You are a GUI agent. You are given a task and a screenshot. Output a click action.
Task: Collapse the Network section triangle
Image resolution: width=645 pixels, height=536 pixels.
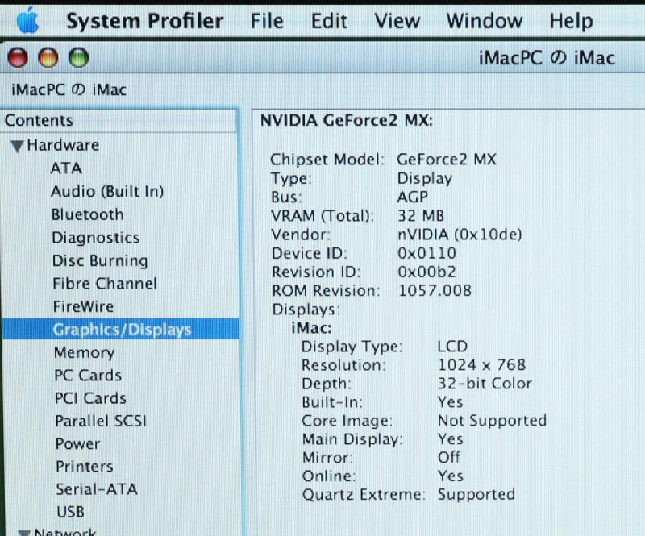(x=24, y=532)
